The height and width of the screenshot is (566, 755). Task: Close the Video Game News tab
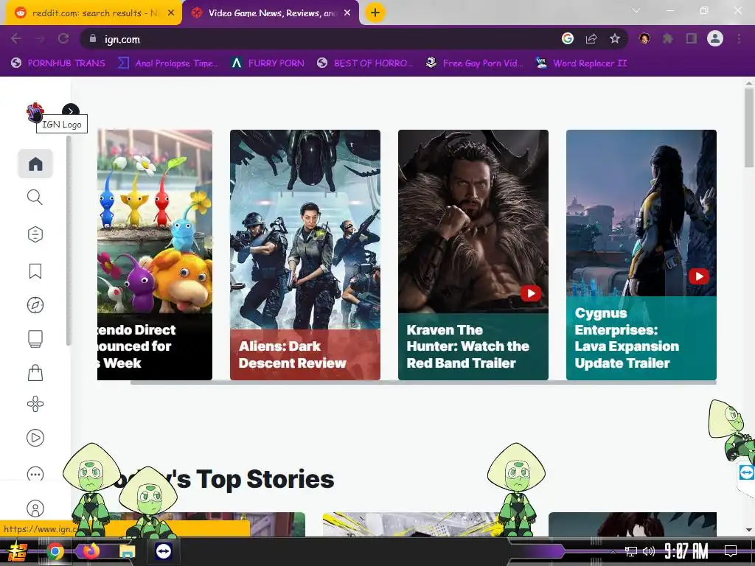tap(347, 13)
